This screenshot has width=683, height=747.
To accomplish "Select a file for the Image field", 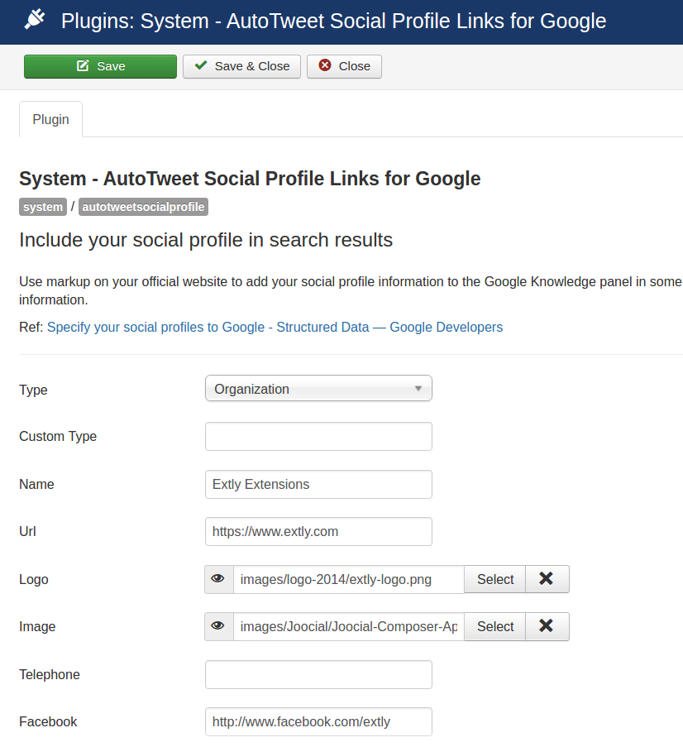I will 495,626.
